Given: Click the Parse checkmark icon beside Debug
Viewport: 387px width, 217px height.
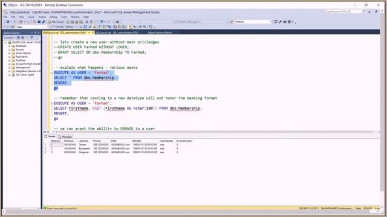Looking at the screenshot, I should pyautogui.click(x=81, y=27).
